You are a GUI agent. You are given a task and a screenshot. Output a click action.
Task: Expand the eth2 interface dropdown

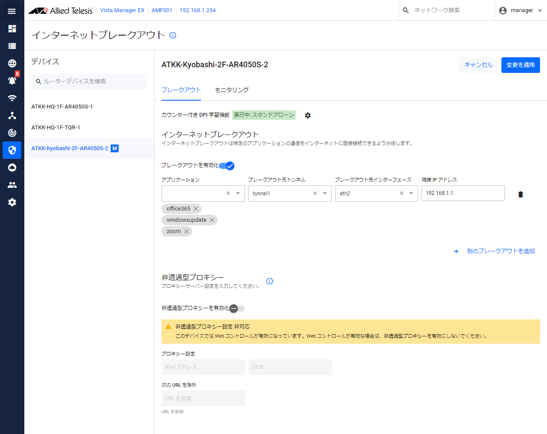(x=411, y=194)
